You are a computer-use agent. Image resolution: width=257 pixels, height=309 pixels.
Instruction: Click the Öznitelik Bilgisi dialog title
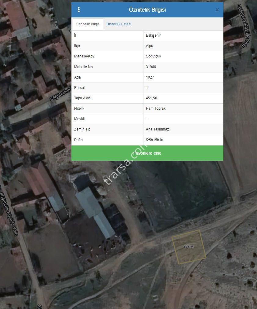[147, 10]
